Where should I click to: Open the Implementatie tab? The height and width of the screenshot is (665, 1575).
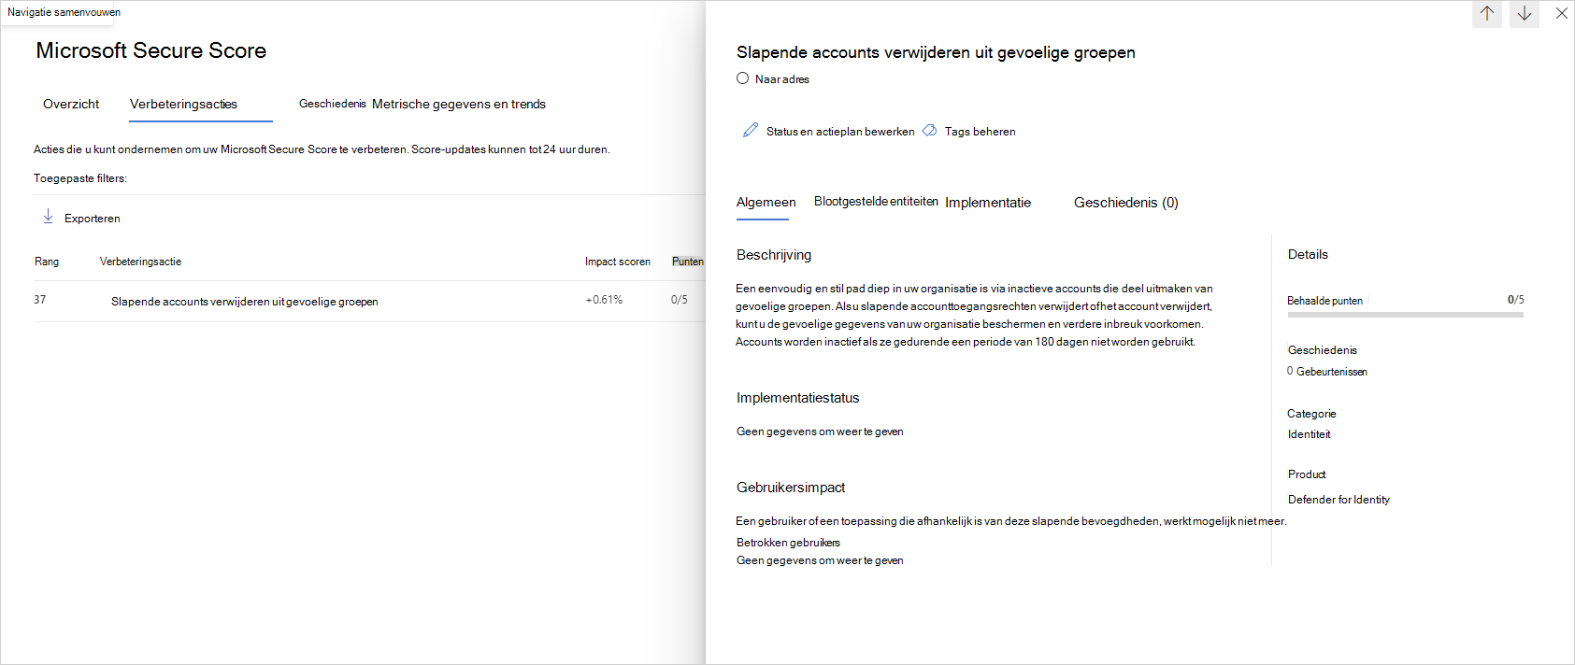pos(988,203)
